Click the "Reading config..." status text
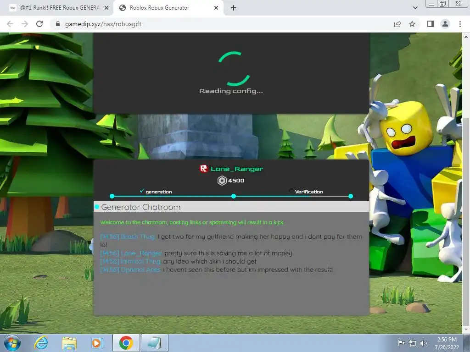Screen dimensions: 470x352 (x=231, y=91)
